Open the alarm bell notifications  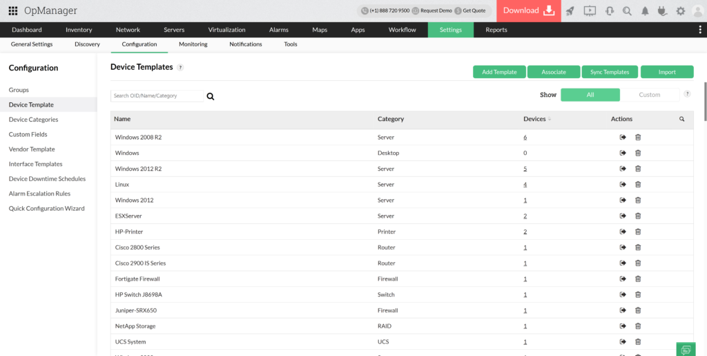[645, 10]
